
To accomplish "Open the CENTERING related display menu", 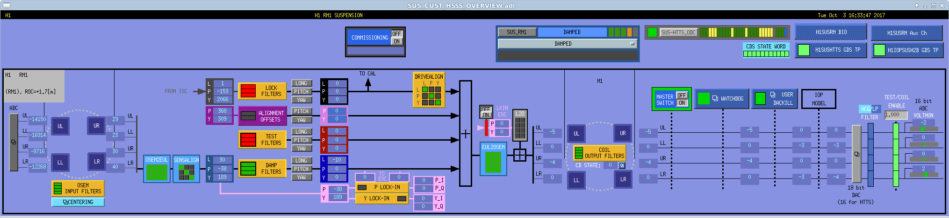I will (x=78, y=202).
